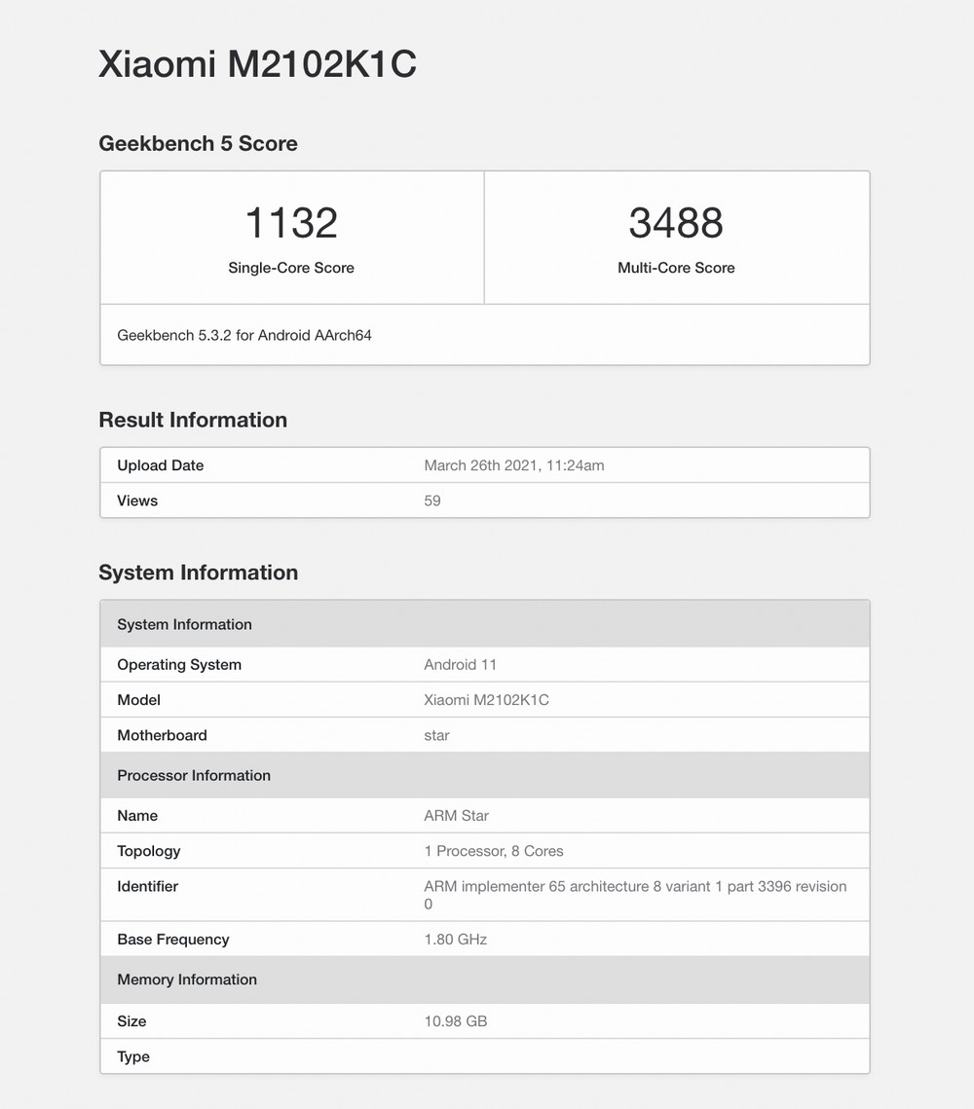Click the ARM Star processor name value
This screenshot has height=1109, width=974.
tap(456, 816)
